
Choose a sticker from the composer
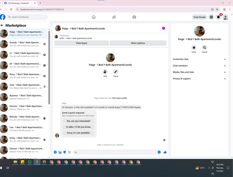pyautogui.click(x=65, y=152)
